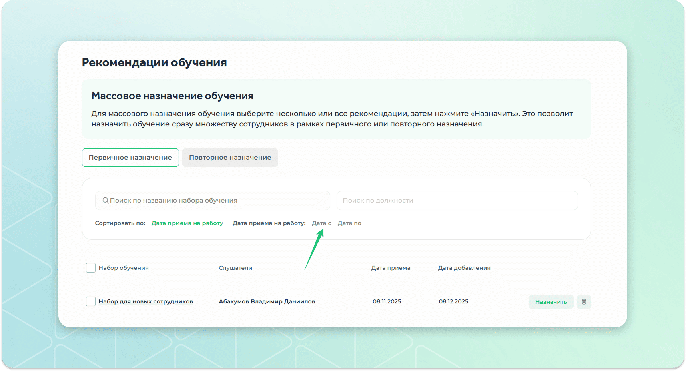686x371 pixels.
Task: Open the Дата по date picker
Action: pos(349,223)
